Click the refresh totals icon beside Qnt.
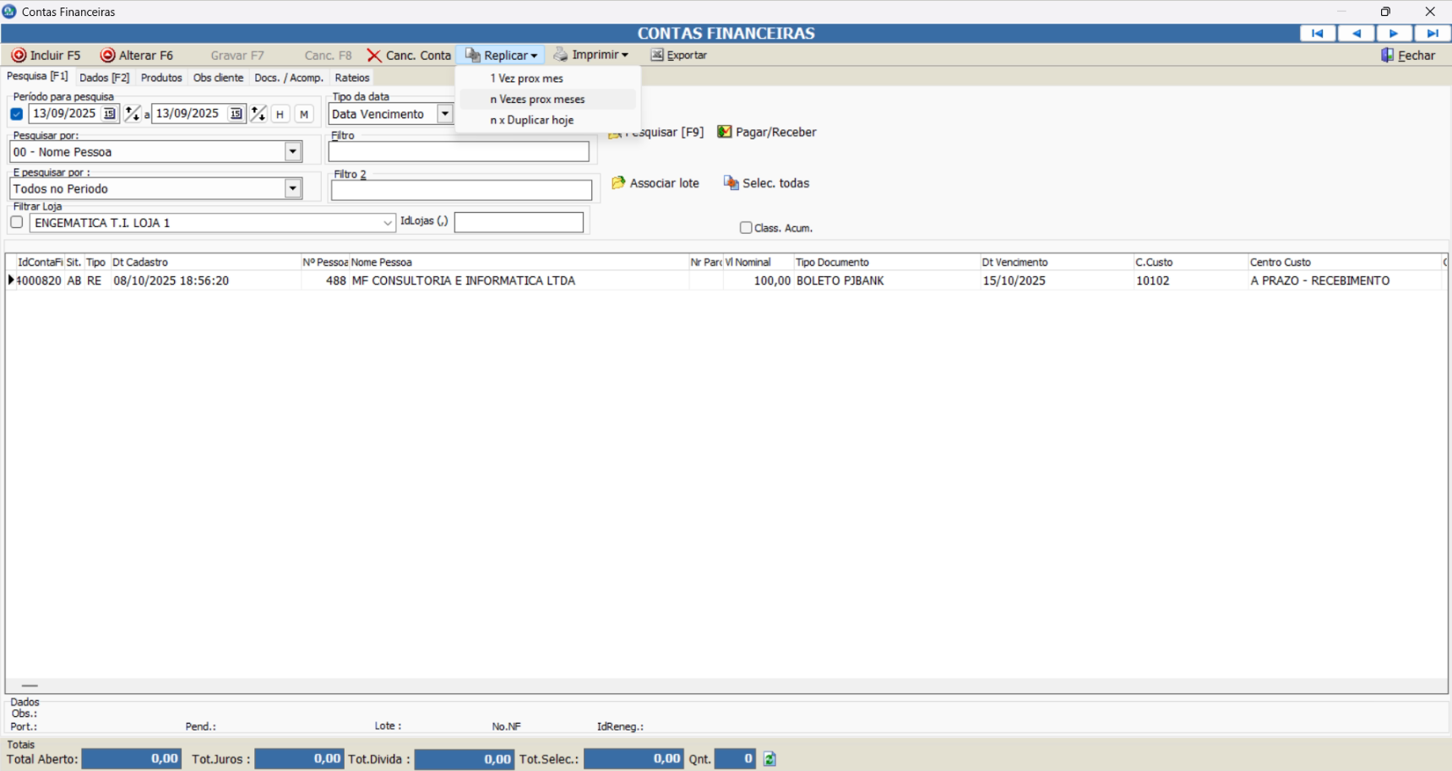Screen dimensions: 1452x771 770,759
